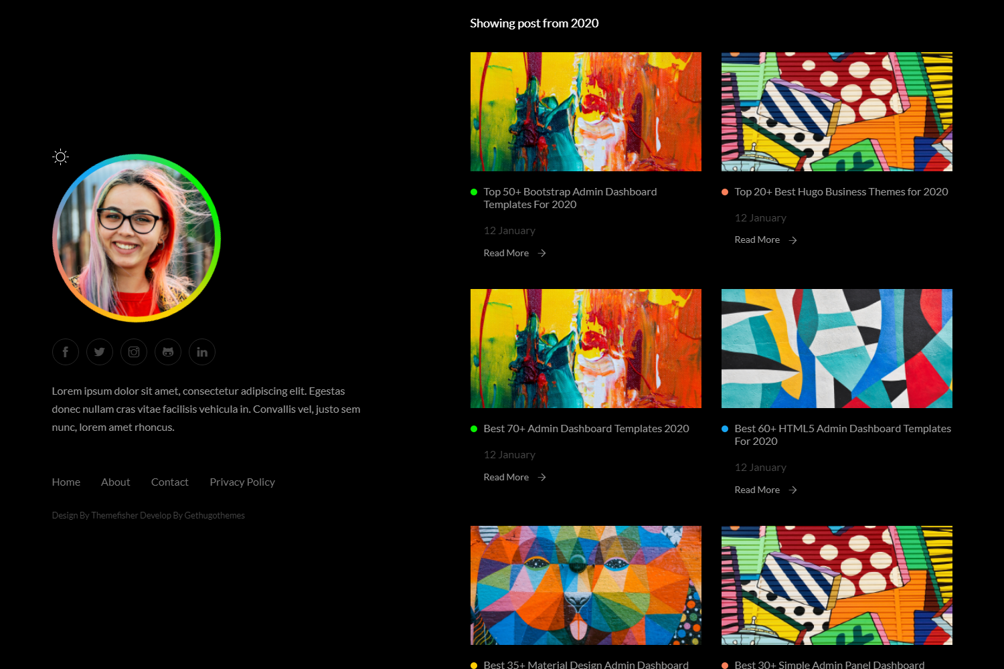The width and height of the screenshot is (1004, 669).
Task: Toggle light mode with the sun icon
Action: (60, 157)
